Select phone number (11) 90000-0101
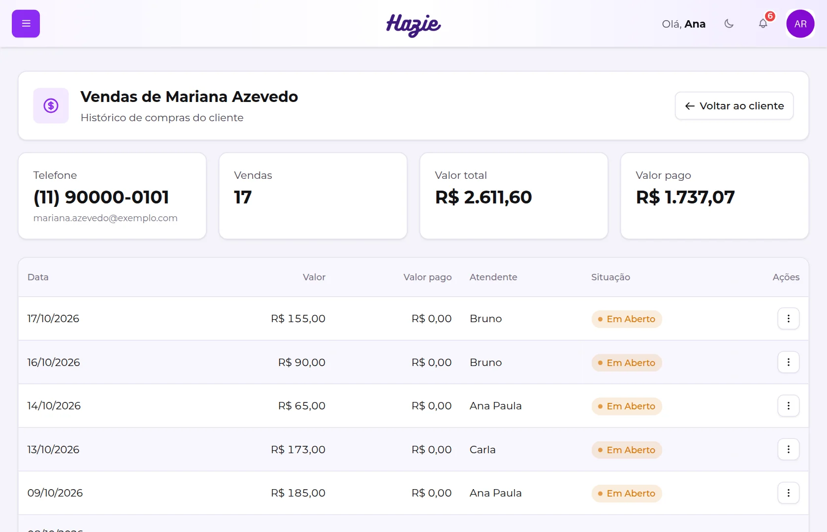Viewport: 827px width, 532px height. click(x=101, y=197)
